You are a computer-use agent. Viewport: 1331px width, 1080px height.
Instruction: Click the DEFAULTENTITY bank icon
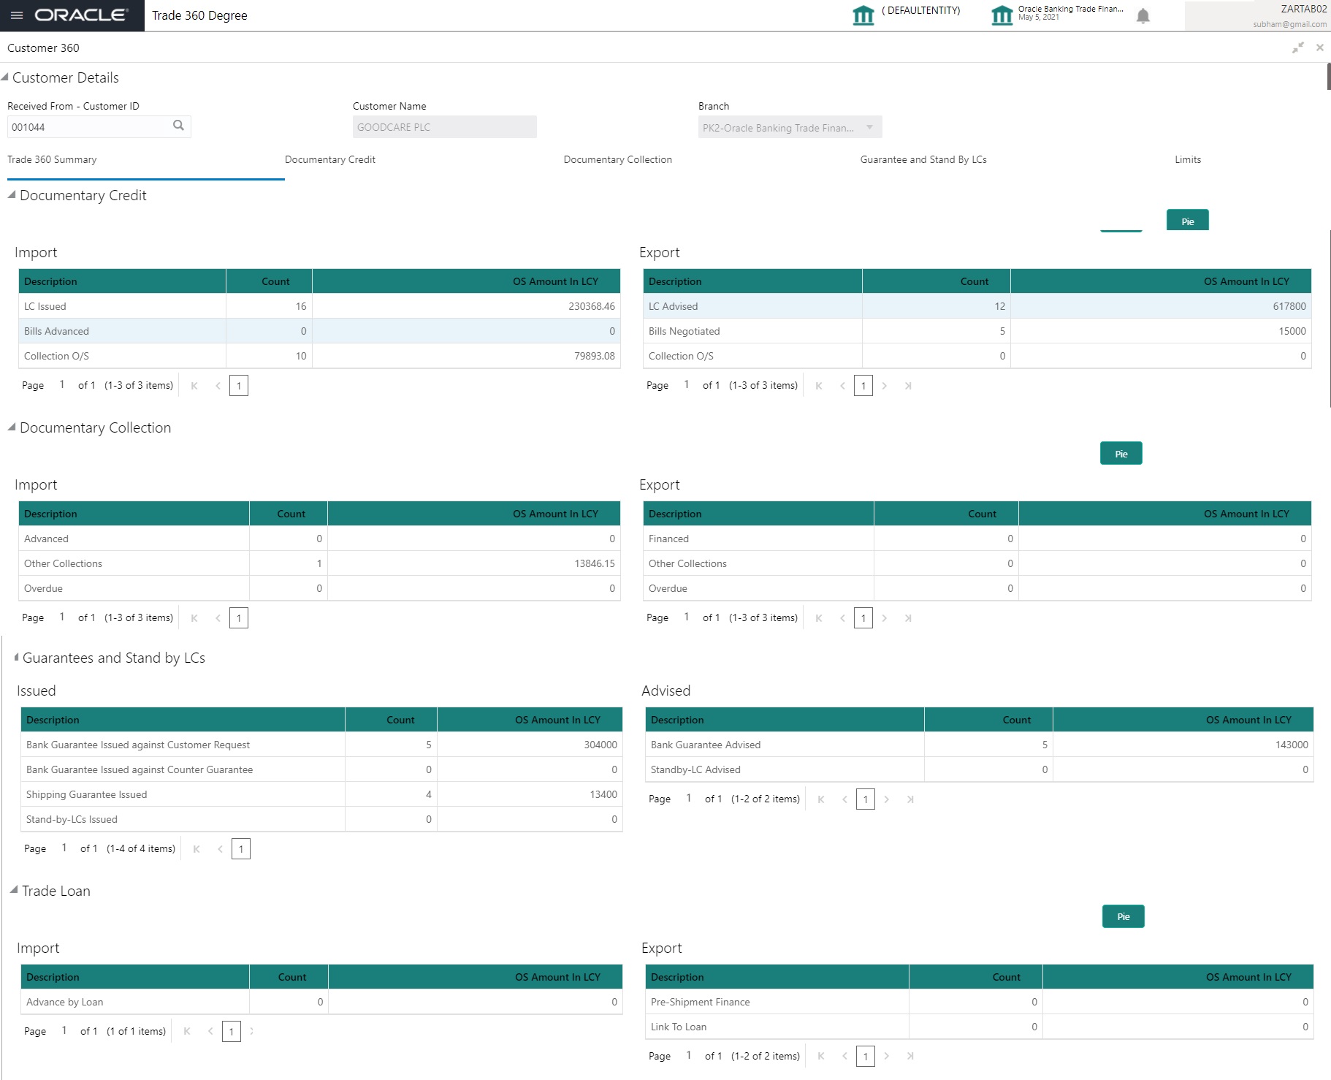(863, 15)
